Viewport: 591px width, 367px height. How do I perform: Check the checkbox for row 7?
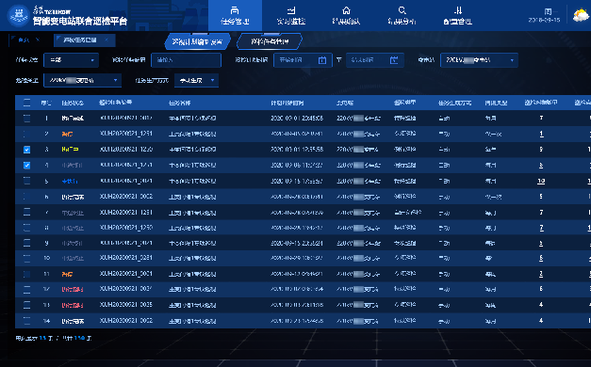(x=26, y=213)
